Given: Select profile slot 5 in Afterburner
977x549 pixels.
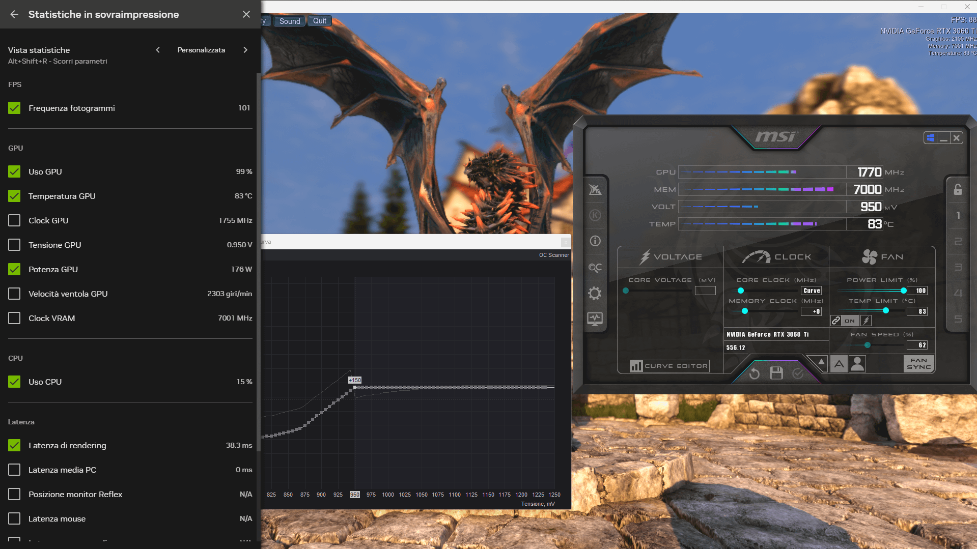Looking at the screenshot, I should pos(958,319).
